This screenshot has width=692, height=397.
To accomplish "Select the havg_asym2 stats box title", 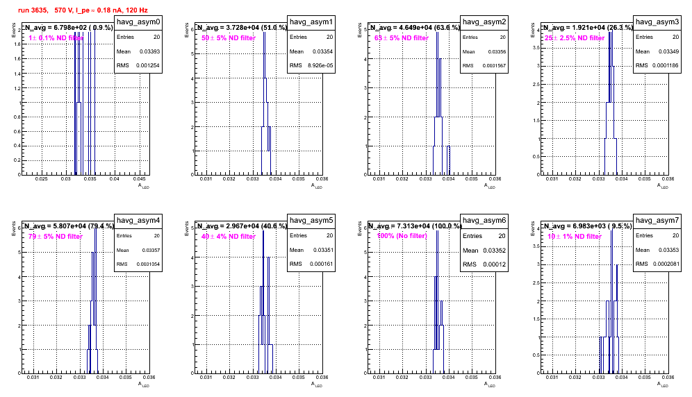I will click(x=484, y=22).
